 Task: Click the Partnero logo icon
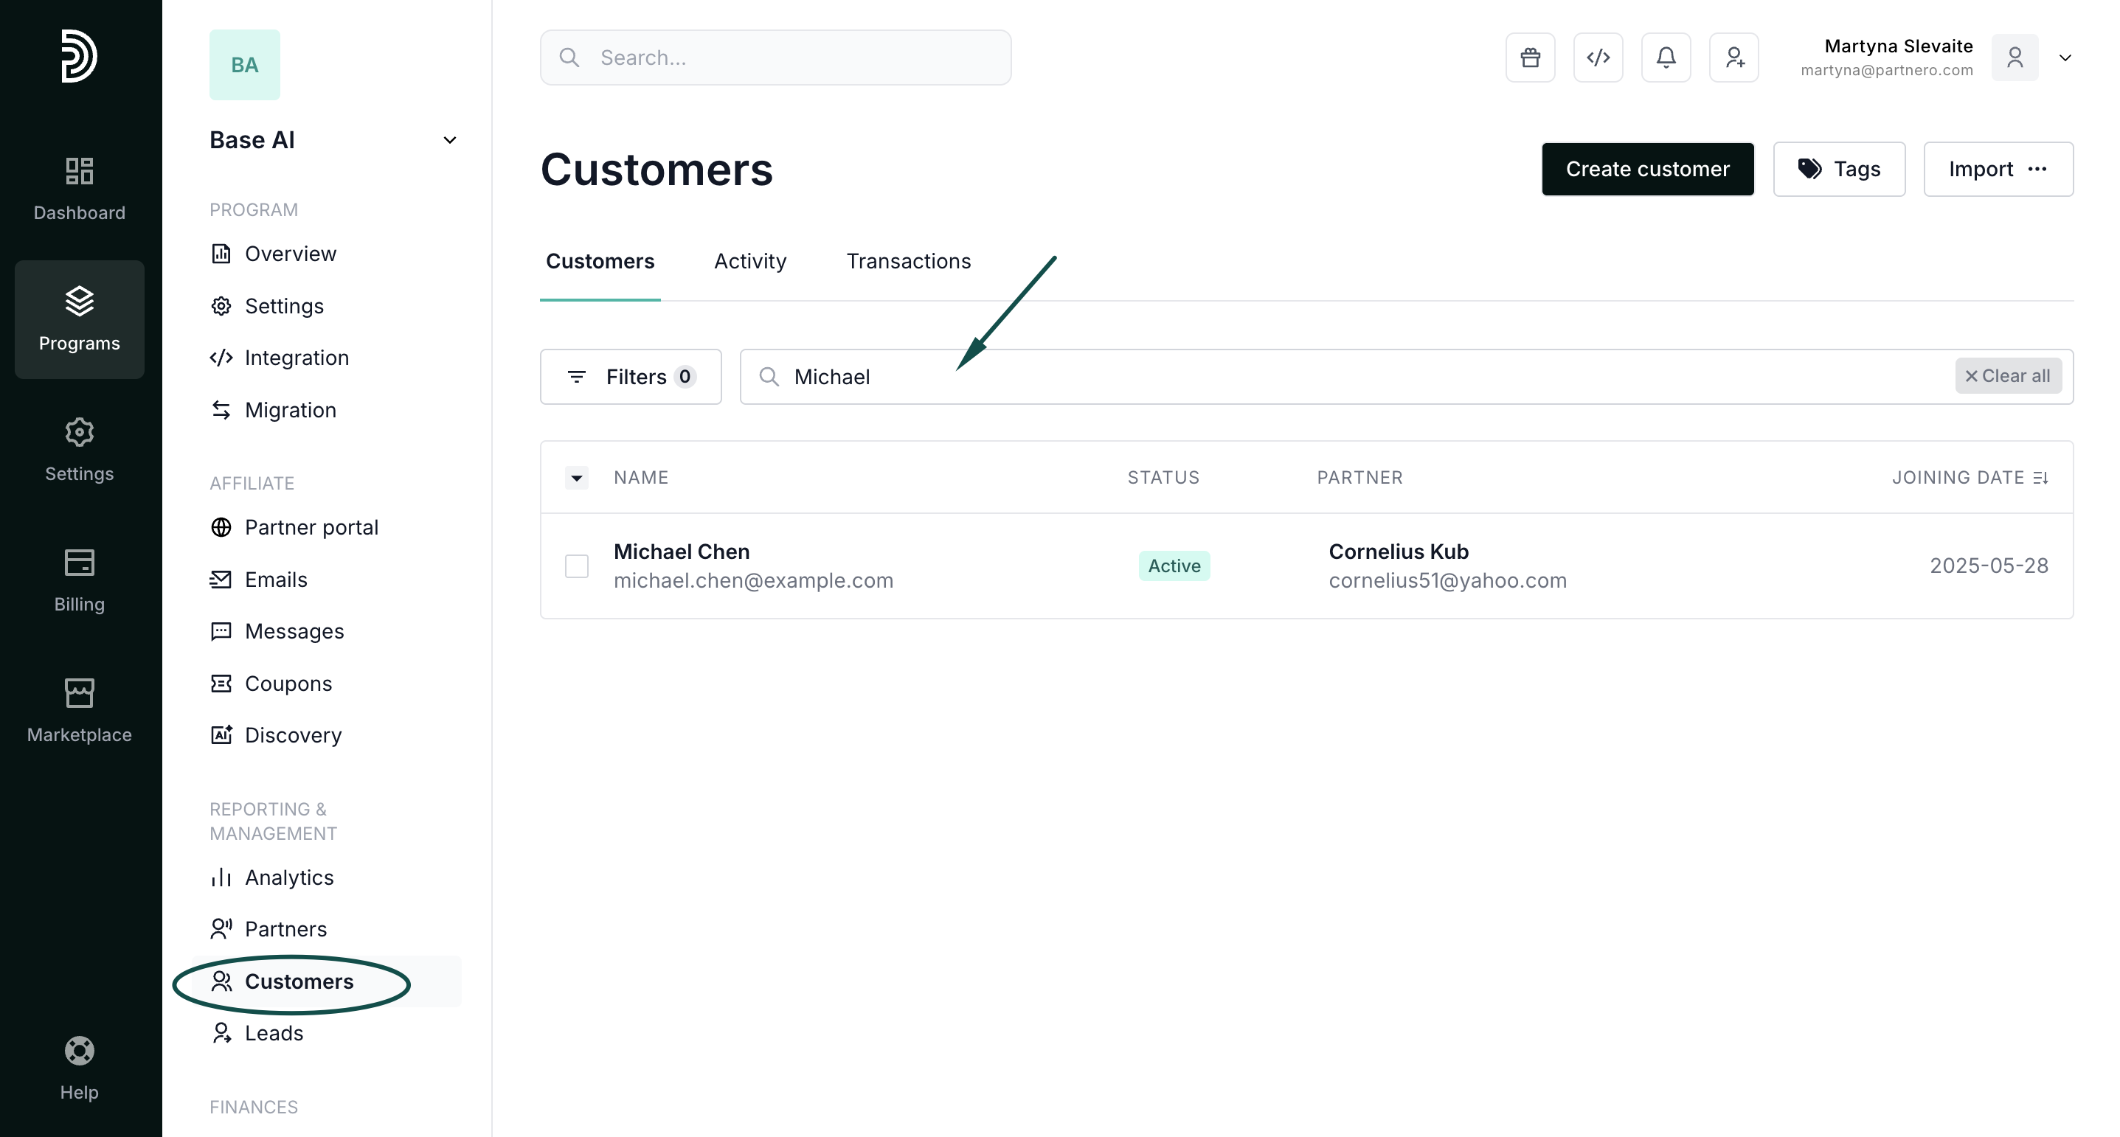click(79, 56)
